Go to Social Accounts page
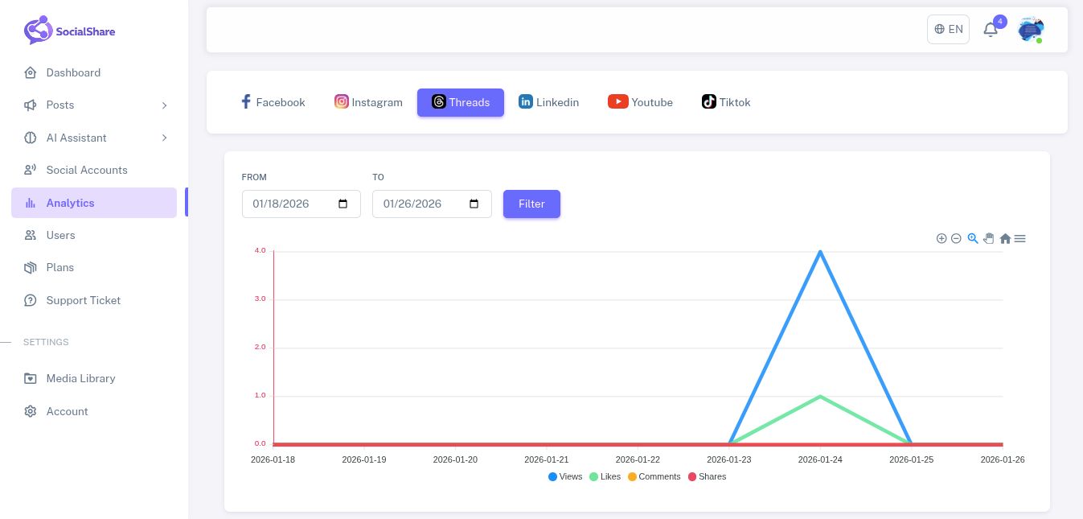This screenshot has width=1083, height=519. click(86, 170)
